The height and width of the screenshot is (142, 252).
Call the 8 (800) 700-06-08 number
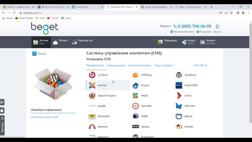193,26
